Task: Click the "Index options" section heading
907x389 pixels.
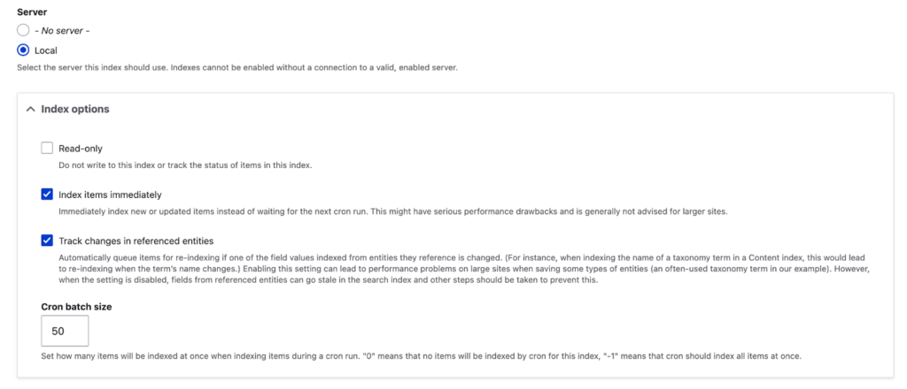Action: 75,109
